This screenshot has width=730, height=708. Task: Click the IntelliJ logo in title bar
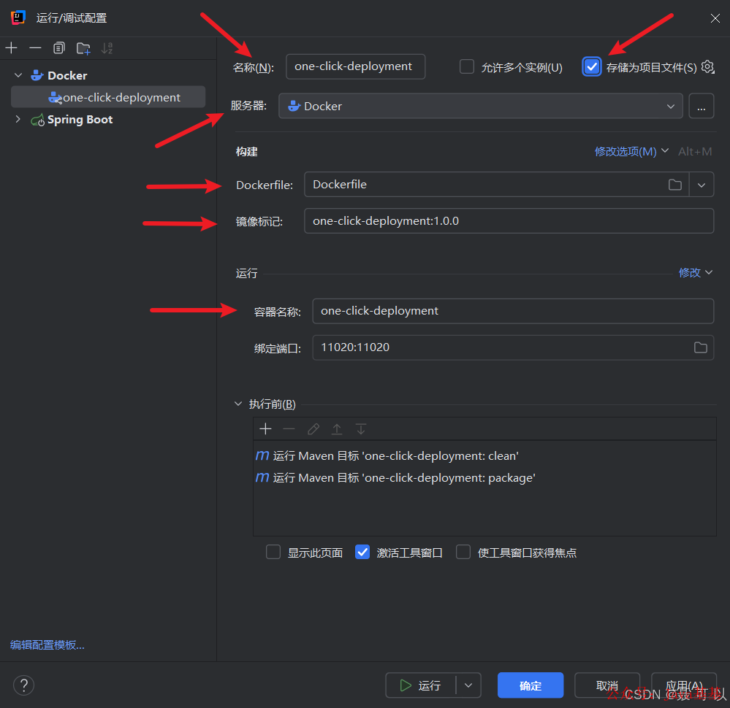[x=18, y=18]
